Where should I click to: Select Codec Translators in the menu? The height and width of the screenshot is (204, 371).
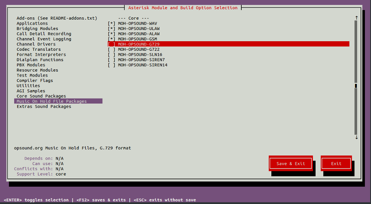coord(38,50)
